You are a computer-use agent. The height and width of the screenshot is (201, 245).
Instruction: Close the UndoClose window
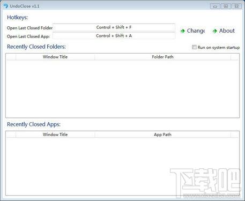(x=236, y=6)
